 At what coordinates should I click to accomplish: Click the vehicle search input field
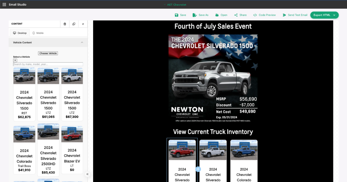[x=48, y=64]
